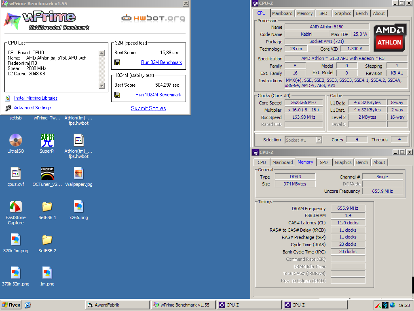The width and height of the screenshot is (414, 311).
Task: Click the green-red tray icon in system tray
Action: (x=378, y=305)
